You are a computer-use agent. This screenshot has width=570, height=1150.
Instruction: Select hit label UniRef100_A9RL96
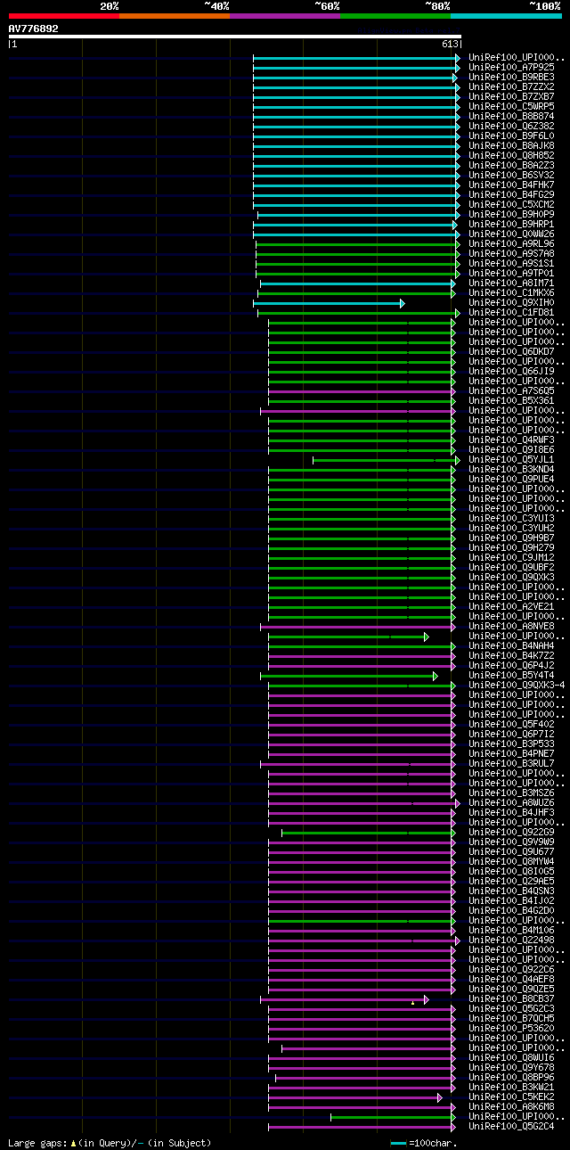click(x=511, y=243)
